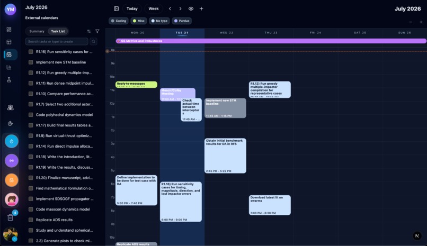Click the user photo at sidebar bottom
Viewport: 427px width, 246px height.
point(11,234)
